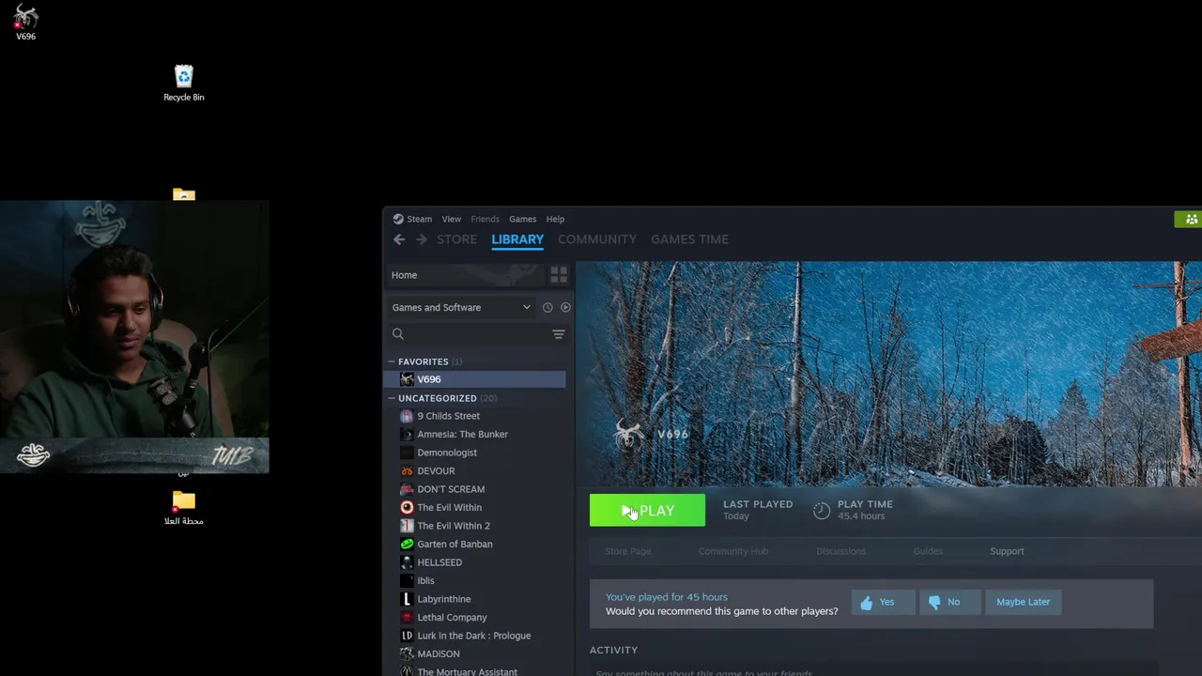Click the Garten of Banban icon

click(407, 545)
